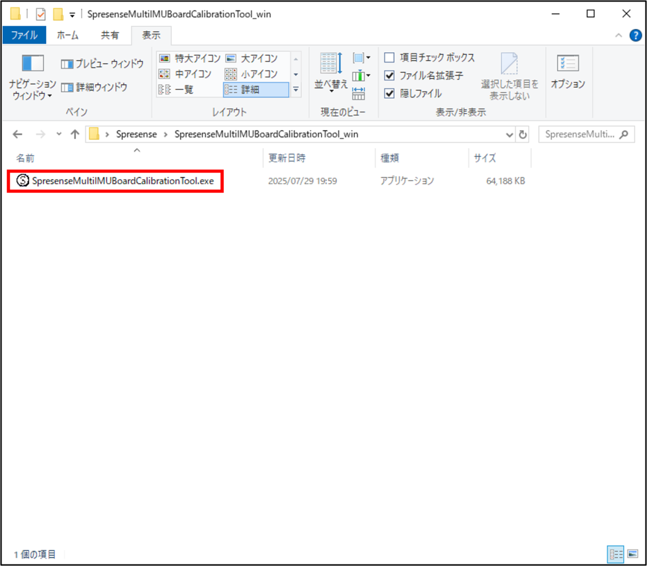This screenshot has width=647, height=566.
Task: Go back with the back arrow
Action: (x=18, y=134)
